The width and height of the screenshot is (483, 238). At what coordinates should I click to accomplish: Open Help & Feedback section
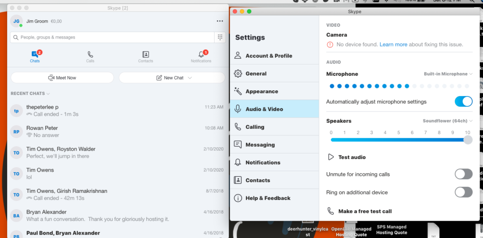275,198
